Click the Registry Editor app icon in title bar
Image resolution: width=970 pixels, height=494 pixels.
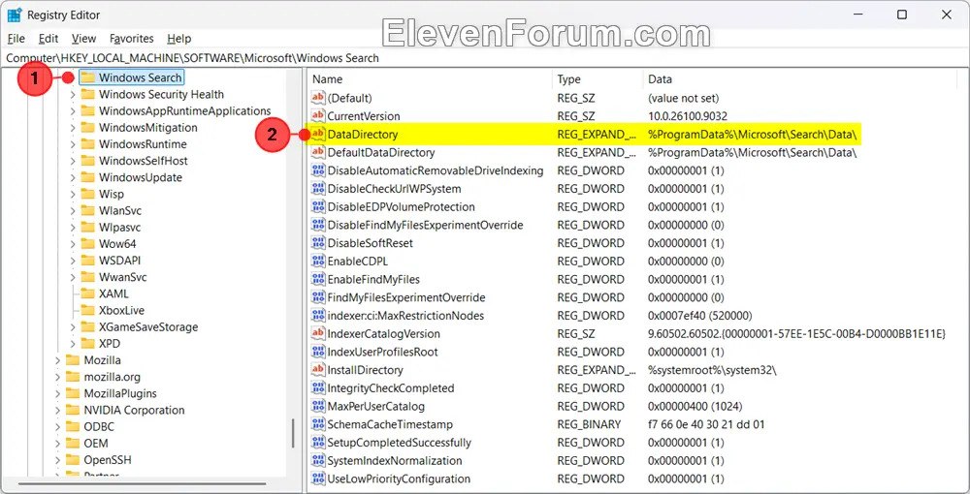(x=15, y=15)
